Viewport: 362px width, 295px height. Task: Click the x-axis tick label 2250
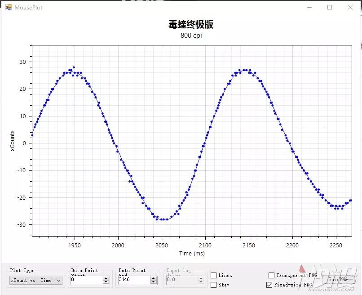[x=336, y=245]
